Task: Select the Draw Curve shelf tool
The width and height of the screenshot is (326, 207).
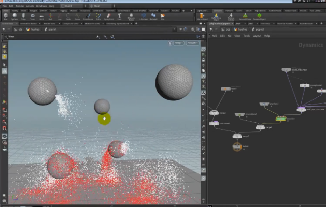Action: click(89, 17)
